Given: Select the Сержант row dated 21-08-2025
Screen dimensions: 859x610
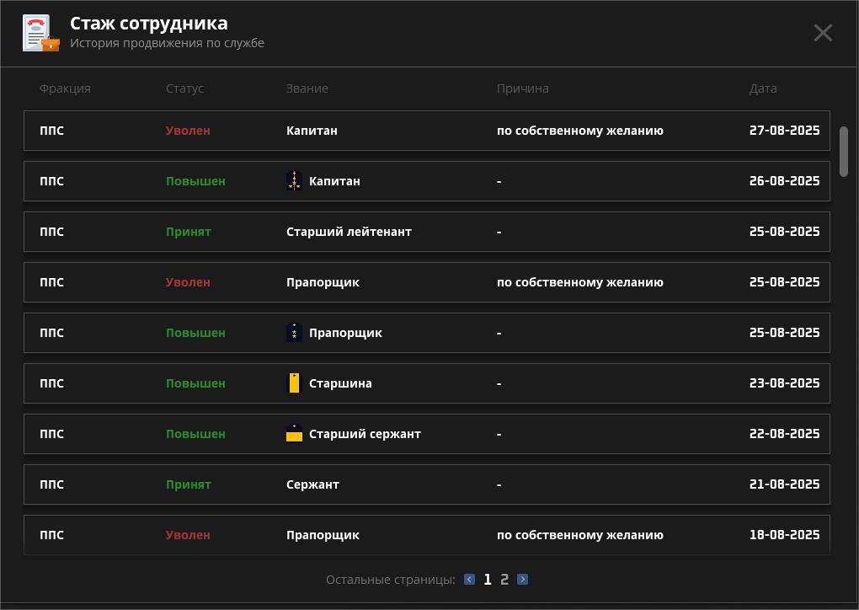Looking at the screenshot, I should click(x=426, y=484).
